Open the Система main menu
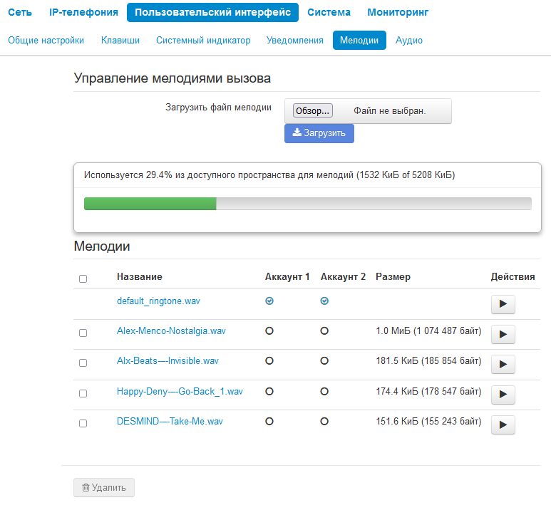The image size is (551, 505). click(x=329, y=12)
